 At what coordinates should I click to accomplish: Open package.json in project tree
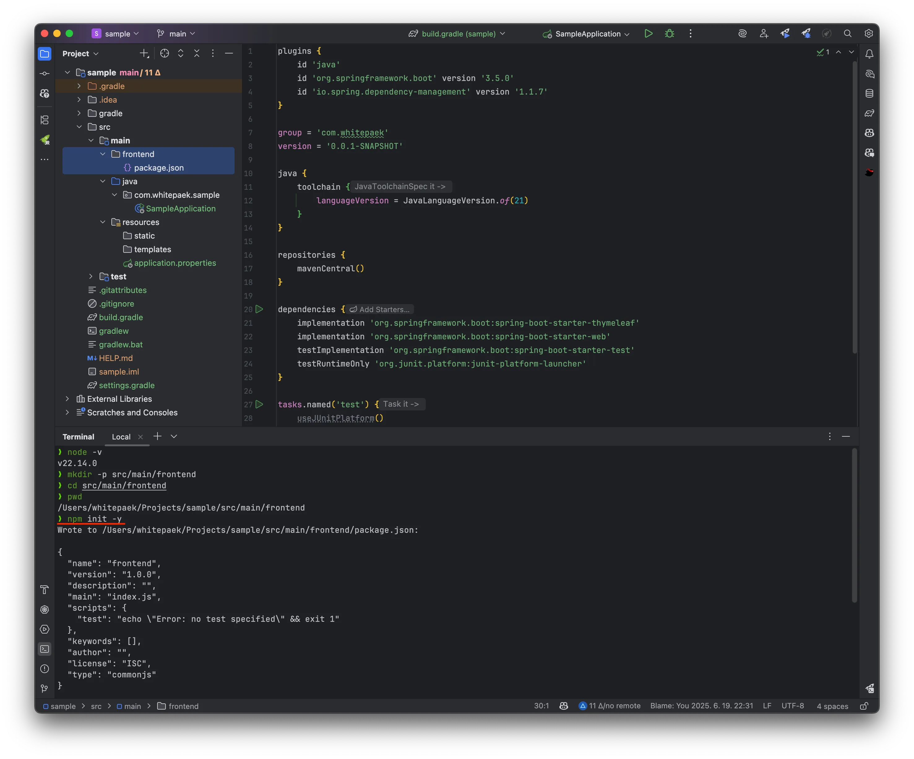[154, 168]
